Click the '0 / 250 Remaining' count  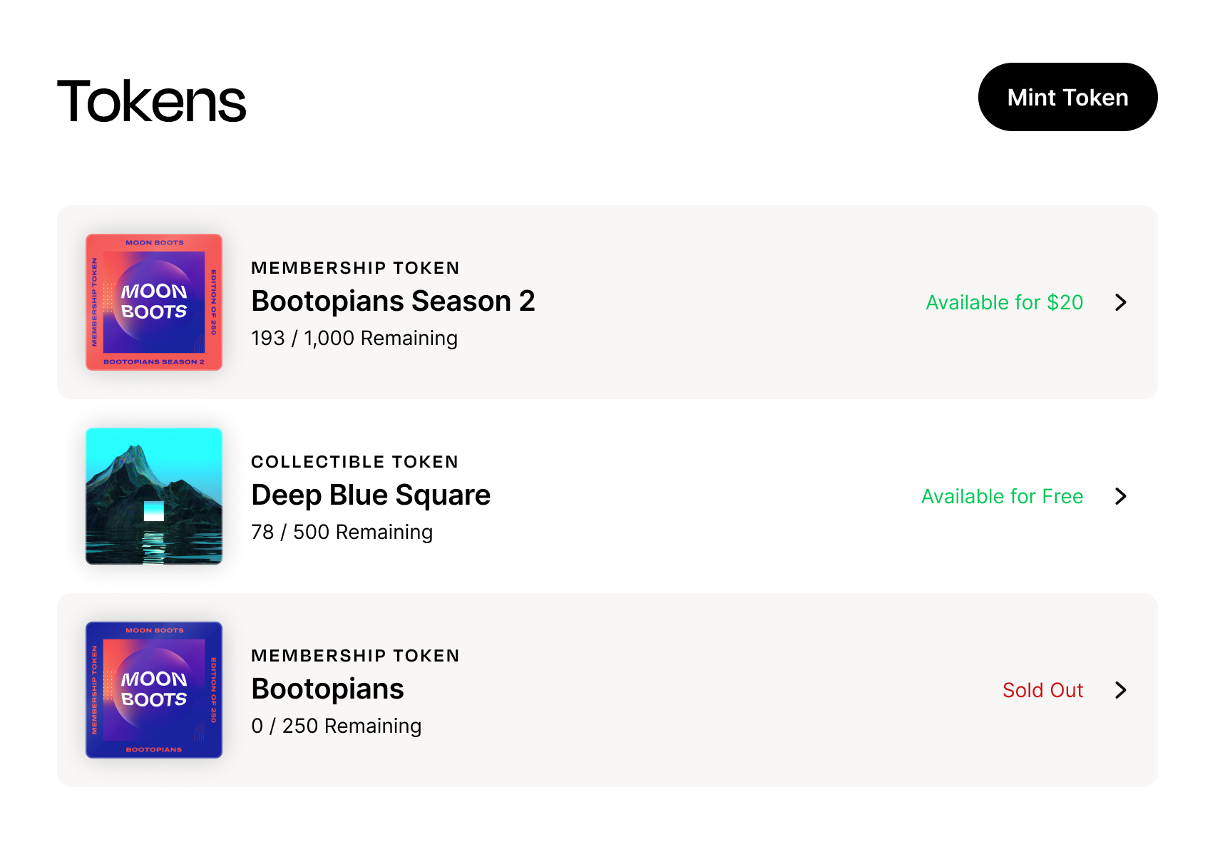pos(336,726)
